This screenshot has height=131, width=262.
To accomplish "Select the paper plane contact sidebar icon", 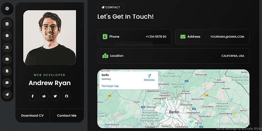I will tap(7, 95).
